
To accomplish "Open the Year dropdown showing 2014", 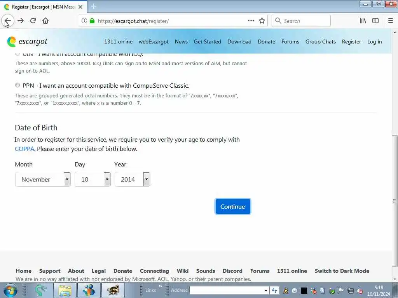I will 132,179.
